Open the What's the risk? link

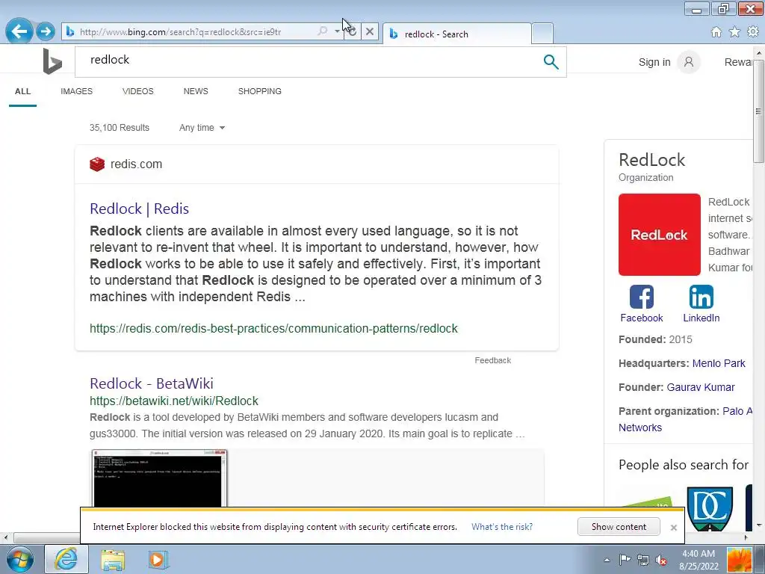501,527
